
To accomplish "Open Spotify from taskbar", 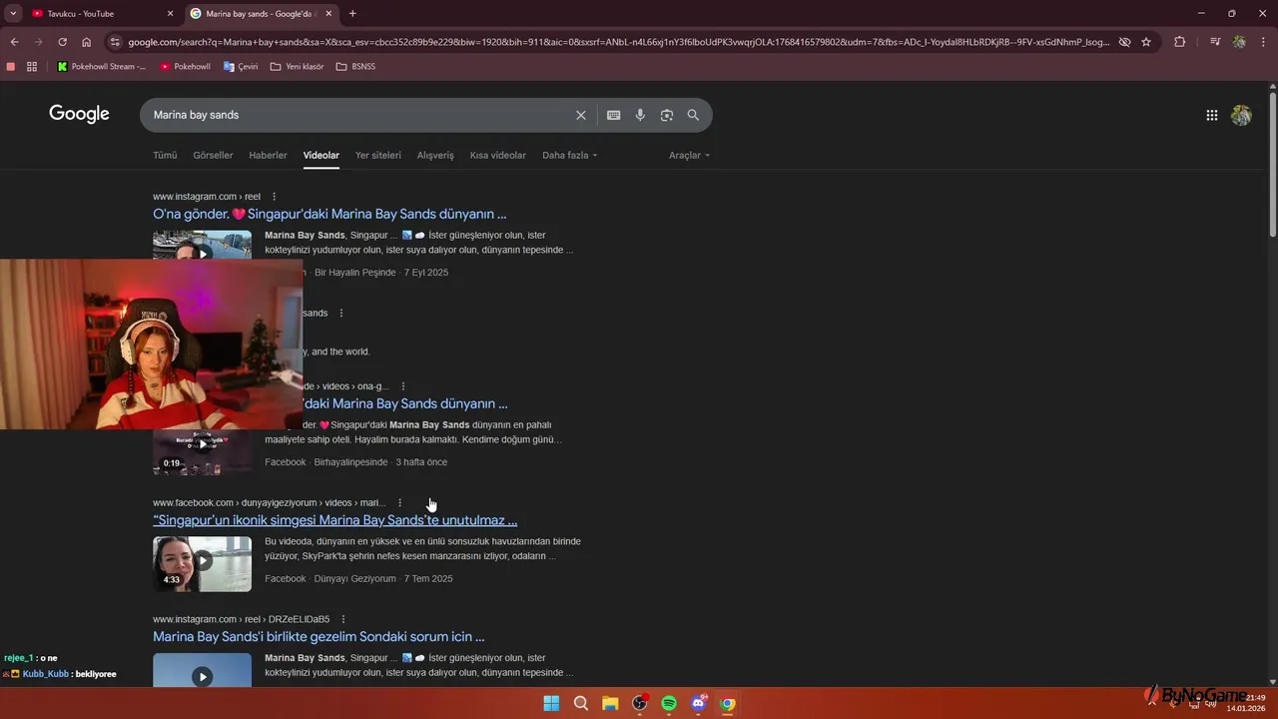I will [669, 704].
